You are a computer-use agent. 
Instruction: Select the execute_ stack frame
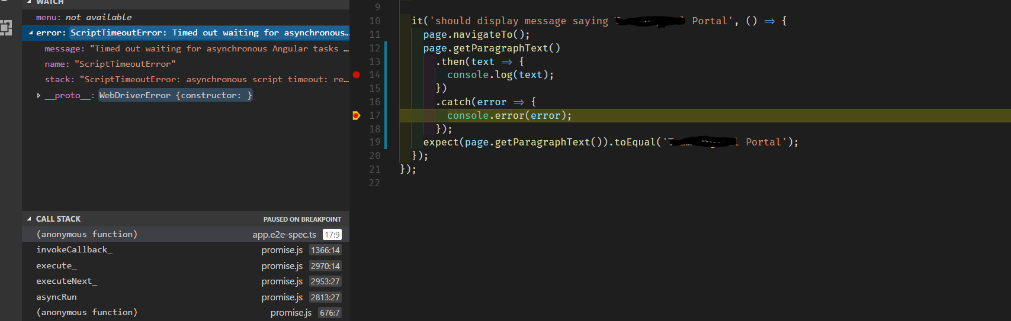[185, 265]
